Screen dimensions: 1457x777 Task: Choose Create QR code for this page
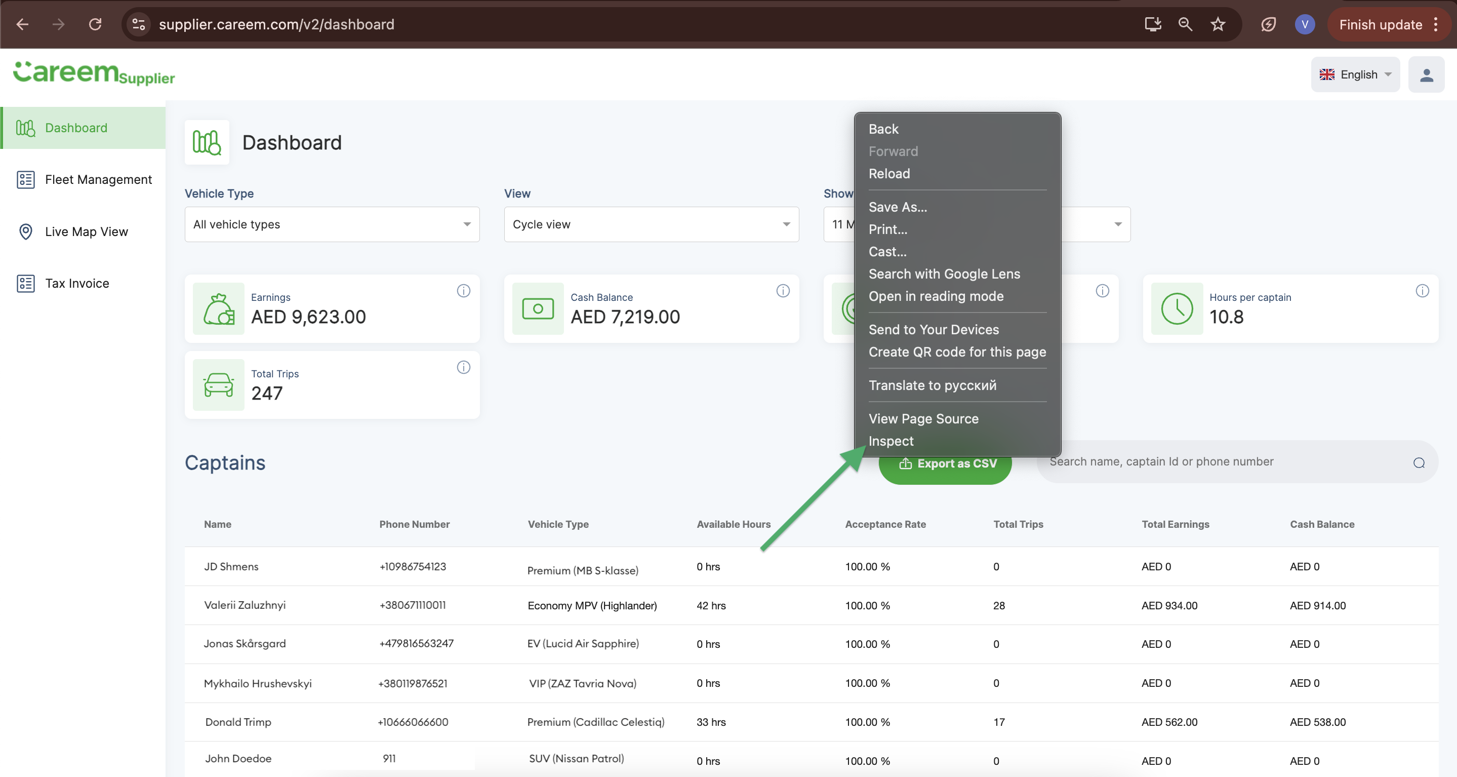957,352
